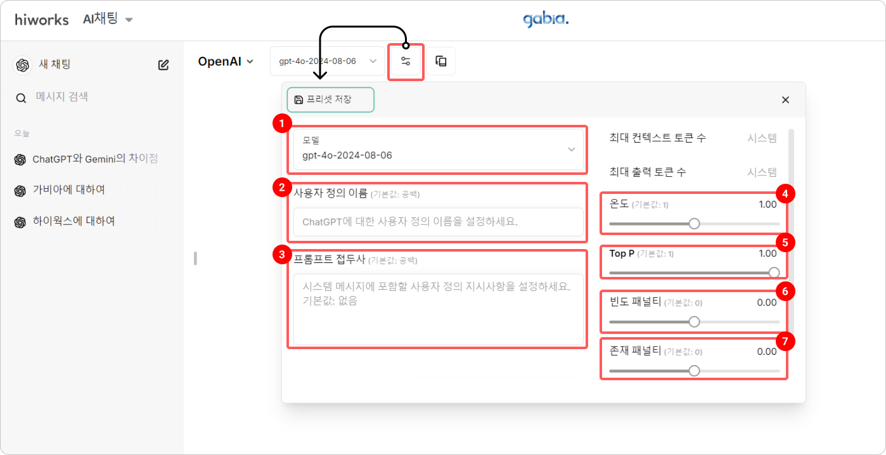Screen dimensions: 886x455
Task: Click the 빈도 패널티 value 0.00
Action: [767, 302]
